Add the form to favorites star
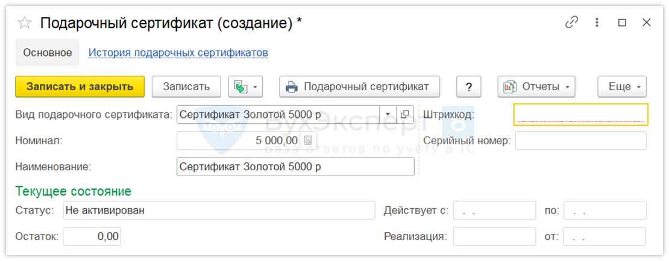This screenshot has width=669, height=261. click(25, 23)
